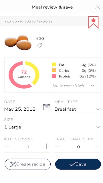Tap the yellow Fat color swatch
Image resolution: width=103 pixels, height=183 pixels.
click(x=54, y=65)
